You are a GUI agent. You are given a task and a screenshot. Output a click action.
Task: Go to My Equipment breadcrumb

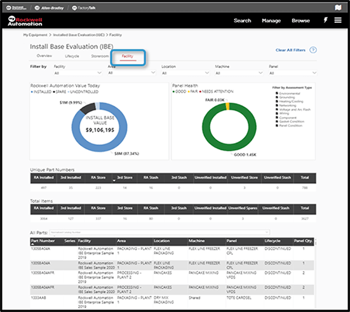[x=36, y=35]
